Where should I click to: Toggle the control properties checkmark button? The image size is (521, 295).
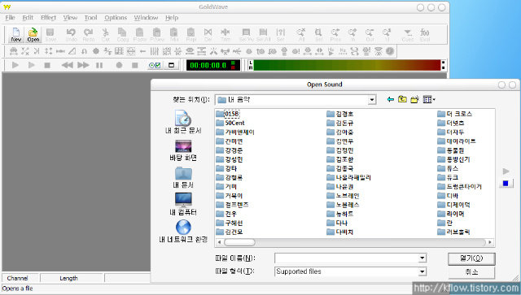coord(155,65)
